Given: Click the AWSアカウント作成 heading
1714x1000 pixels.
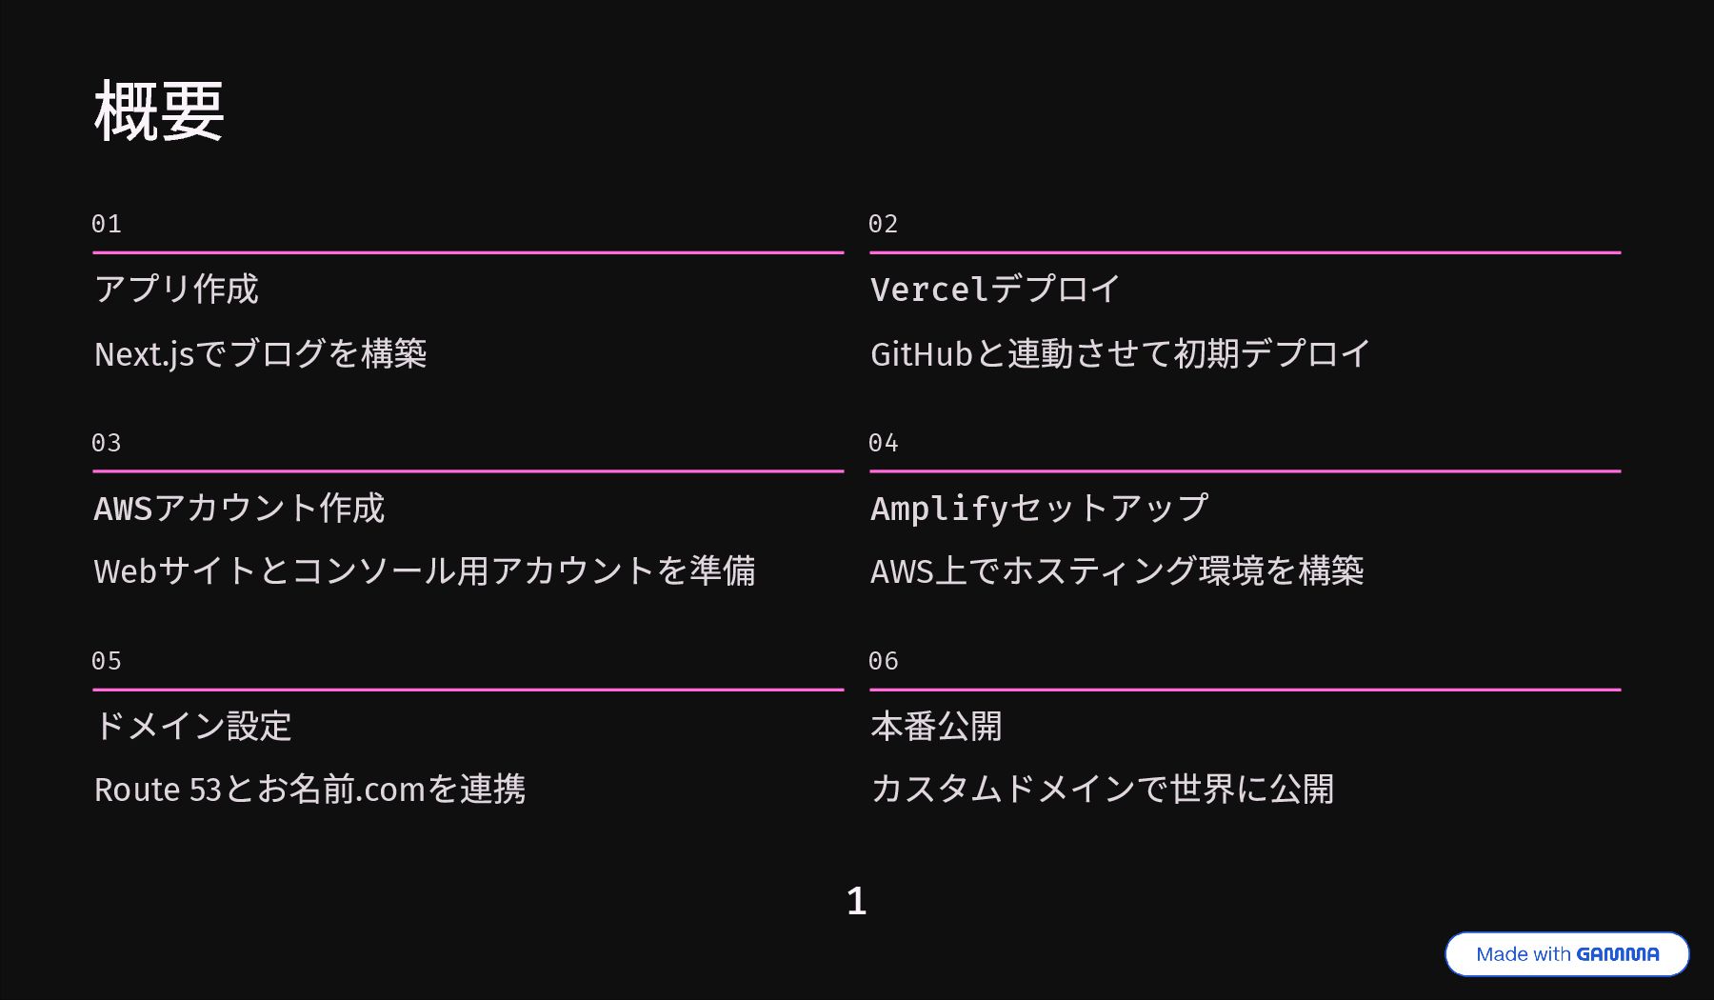Looking at the screenshot, I should click(239, 508).
